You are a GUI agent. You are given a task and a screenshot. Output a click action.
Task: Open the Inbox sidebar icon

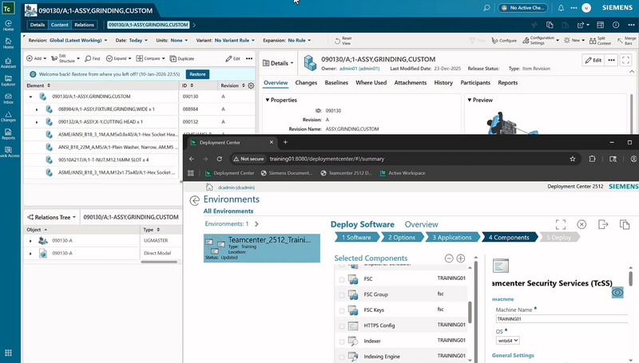pyautogui.click(x=8, y=98)
